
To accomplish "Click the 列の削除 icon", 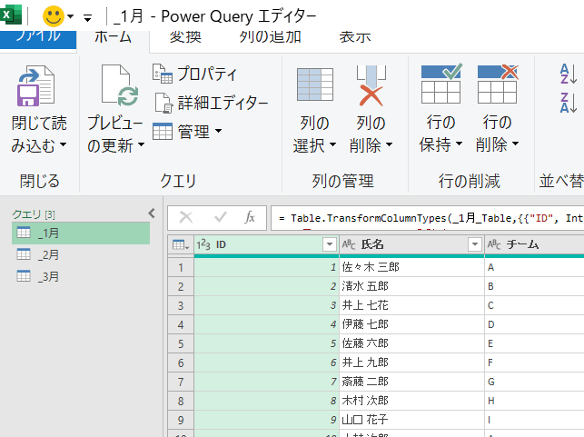I will coord(371,85).
